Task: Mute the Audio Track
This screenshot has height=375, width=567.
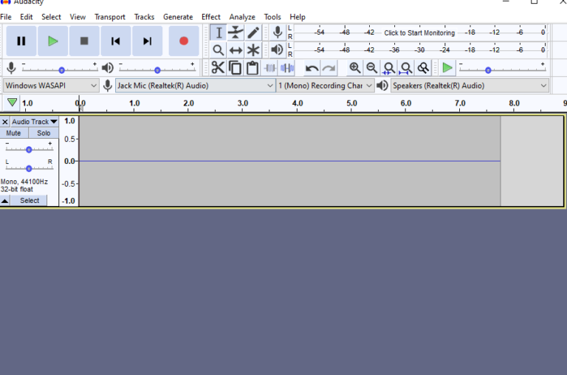Action: [13, 133]
